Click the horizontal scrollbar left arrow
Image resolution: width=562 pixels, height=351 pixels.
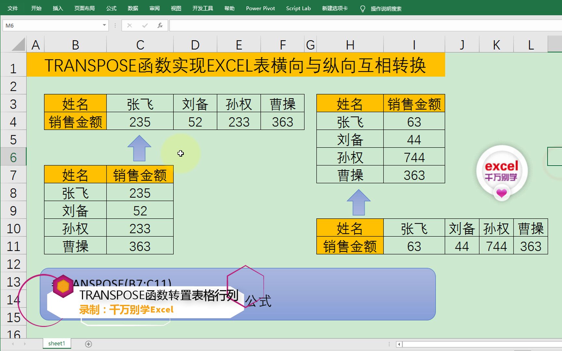click(x=399, y=344)
